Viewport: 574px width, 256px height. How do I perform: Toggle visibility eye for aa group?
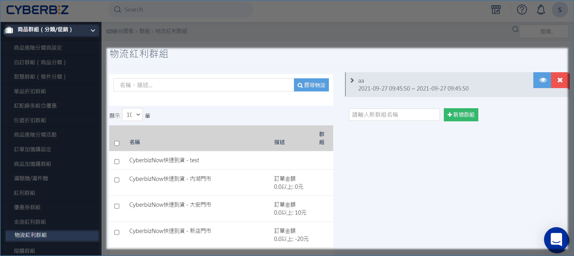542,80
